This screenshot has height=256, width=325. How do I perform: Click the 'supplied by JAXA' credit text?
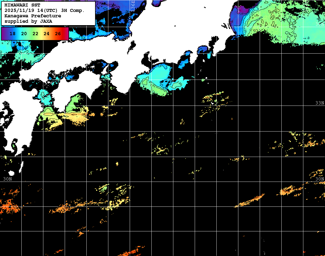pyautogui.click(x=28, y=21)
